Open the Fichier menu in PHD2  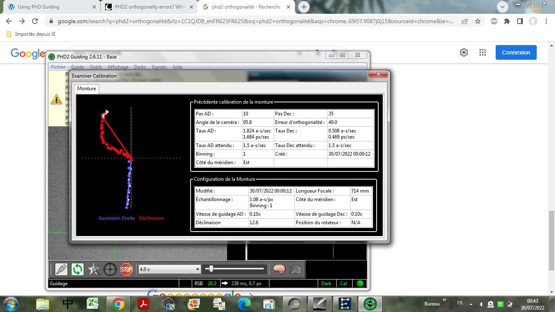click(x=59, y=67)
